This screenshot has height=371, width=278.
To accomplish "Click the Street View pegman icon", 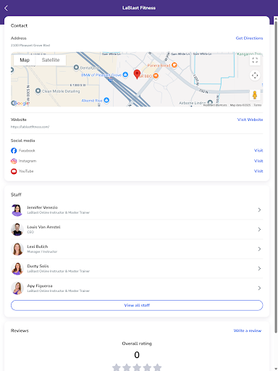I will 255,95.
